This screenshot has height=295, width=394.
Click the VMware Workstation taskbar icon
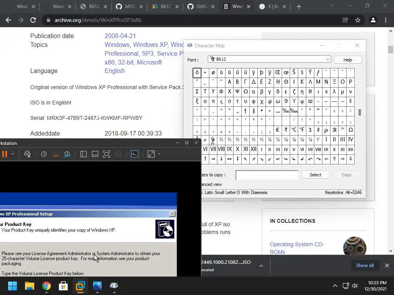click(x=80, y=286)
